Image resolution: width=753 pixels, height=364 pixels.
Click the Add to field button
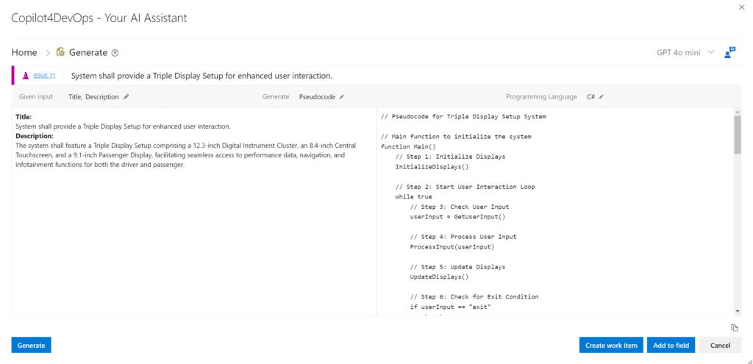pos(671,346)
